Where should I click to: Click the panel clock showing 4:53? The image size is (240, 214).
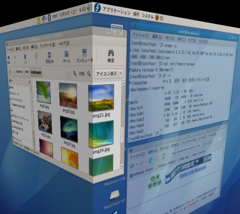coord(83,9)
